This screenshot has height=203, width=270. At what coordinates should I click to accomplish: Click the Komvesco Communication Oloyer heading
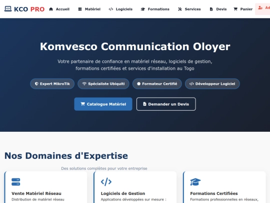135,47
